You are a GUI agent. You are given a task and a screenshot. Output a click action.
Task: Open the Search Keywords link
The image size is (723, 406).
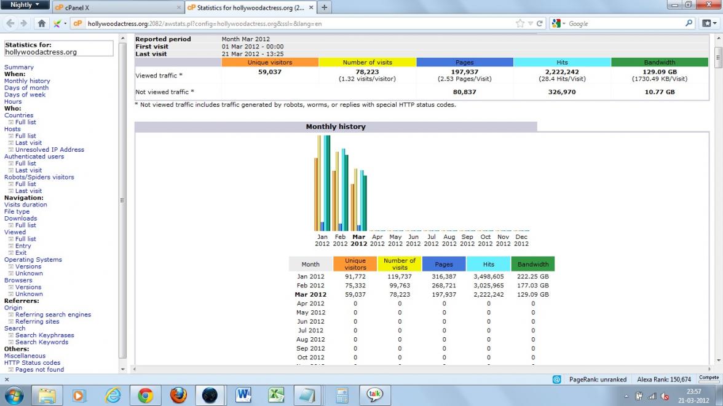coord(42,342)
